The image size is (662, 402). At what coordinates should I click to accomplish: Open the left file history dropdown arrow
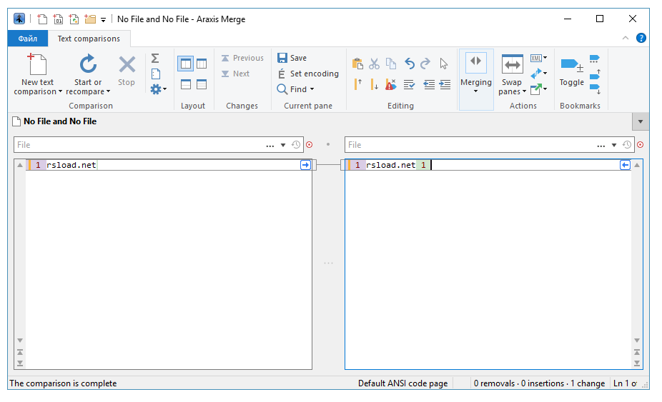(x=283, y=145)
